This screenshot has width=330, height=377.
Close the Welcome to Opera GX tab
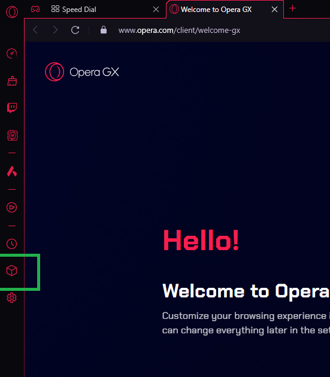click(x=274, y=10)
